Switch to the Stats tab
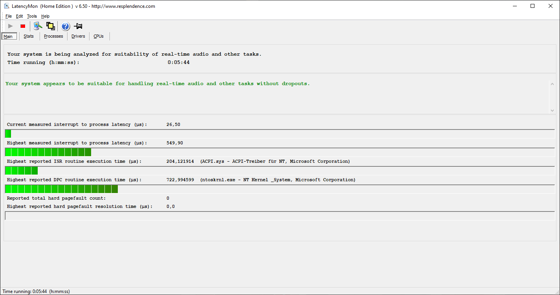The image size is (560, 295). click(x=29, y=36)
